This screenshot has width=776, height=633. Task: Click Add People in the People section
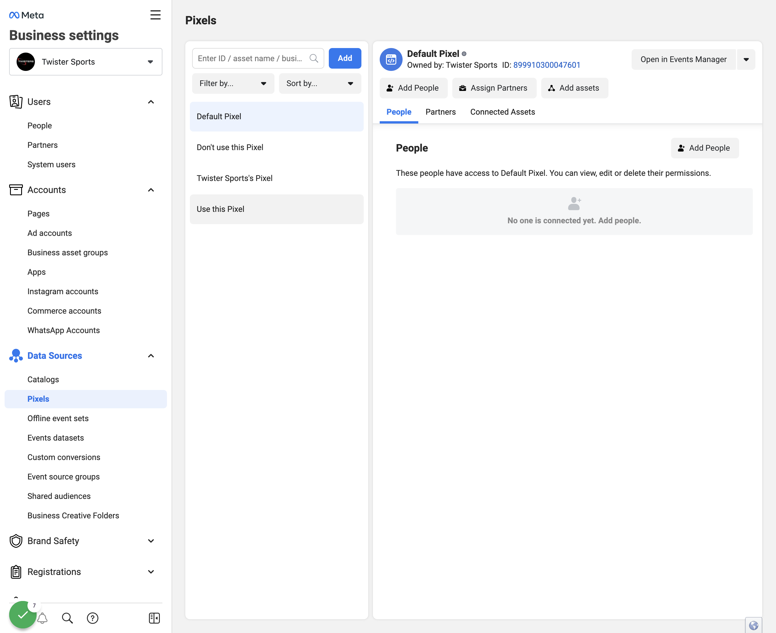[705, 148]
